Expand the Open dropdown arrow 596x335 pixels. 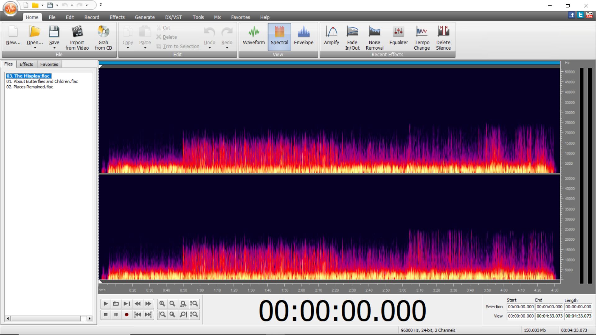click(35, 48)
